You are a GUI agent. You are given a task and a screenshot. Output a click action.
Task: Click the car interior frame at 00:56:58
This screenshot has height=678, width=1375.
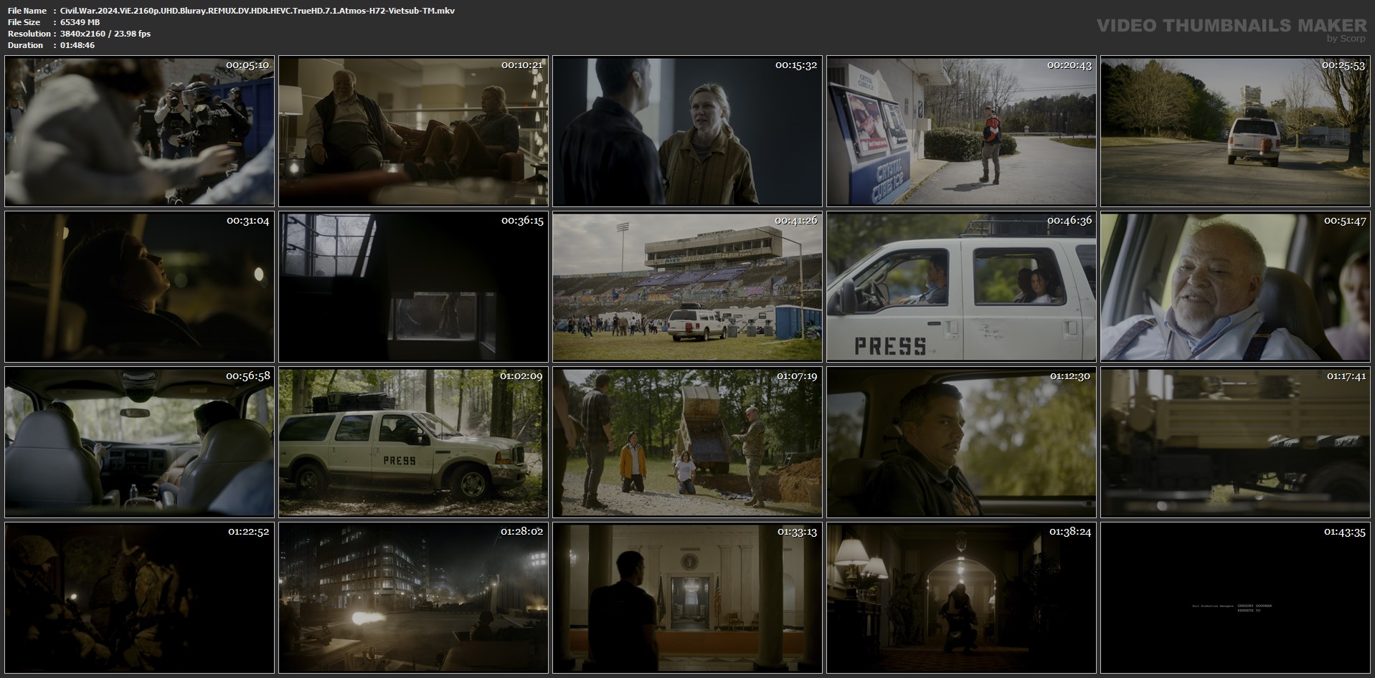[139, 442]
